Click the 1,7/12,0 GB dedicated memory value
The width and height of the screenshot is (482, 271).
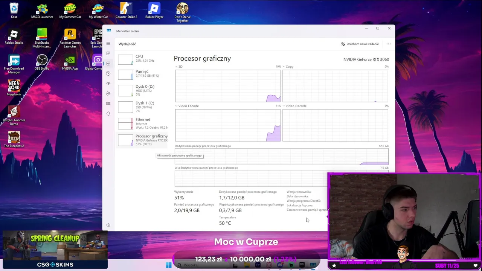click(232, 198)
